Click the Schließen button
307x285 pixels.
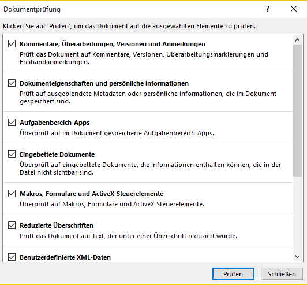(x=282, y=274)
